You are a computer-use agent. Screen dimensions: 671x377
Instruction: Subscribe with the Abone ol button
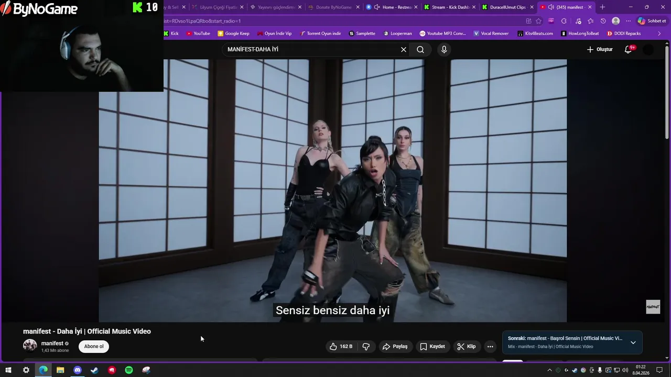[94, 346]
